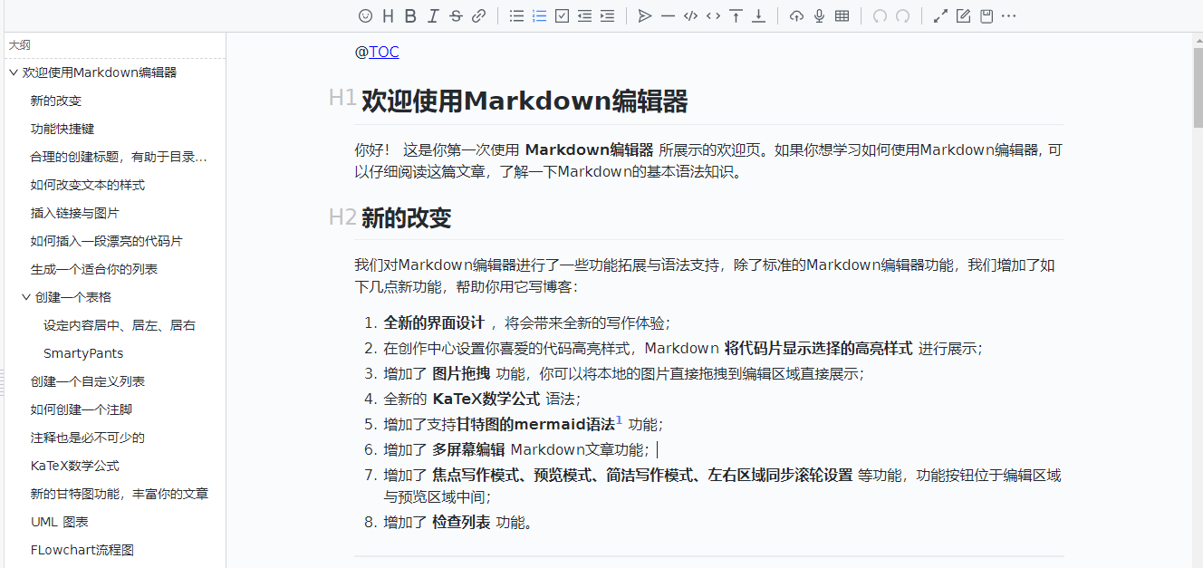Screen dimensions: 1203x568
Task: Collapse the 创建一个表格 outline node
Action: [25, 297]
